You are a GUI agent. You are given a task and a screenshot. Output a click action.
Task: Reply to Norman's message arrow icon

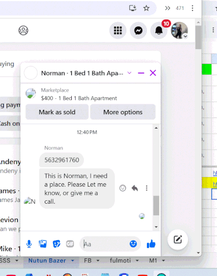click(x=135, y=188)
